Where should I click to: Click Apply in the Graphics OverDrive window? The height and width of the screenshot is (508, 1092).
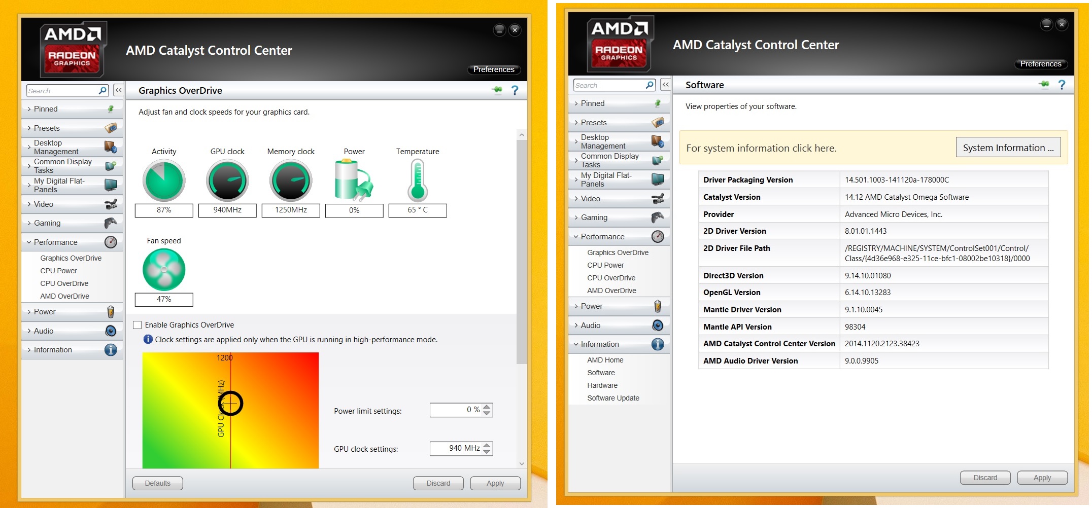pyautogui.click(x=495, y=483)
